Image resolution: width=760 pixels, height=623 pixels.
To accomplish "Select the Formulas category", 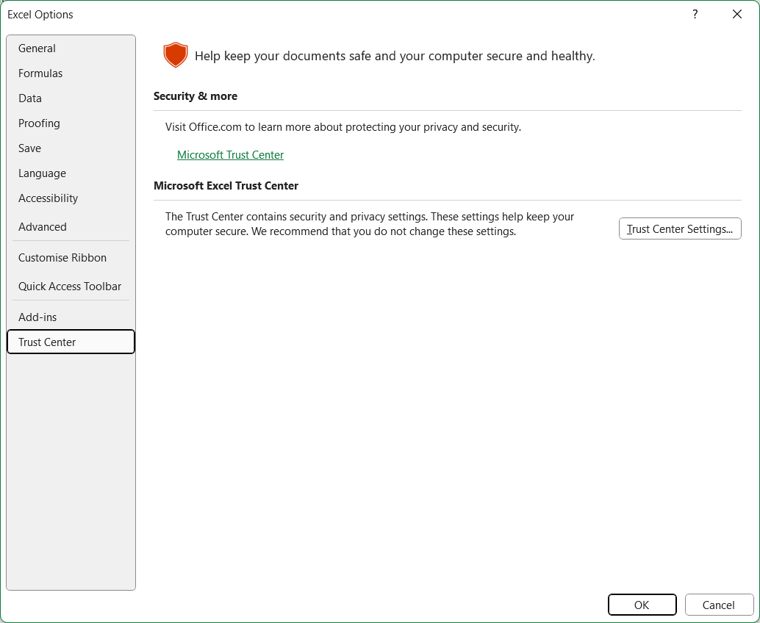I will tap(40, 73).
